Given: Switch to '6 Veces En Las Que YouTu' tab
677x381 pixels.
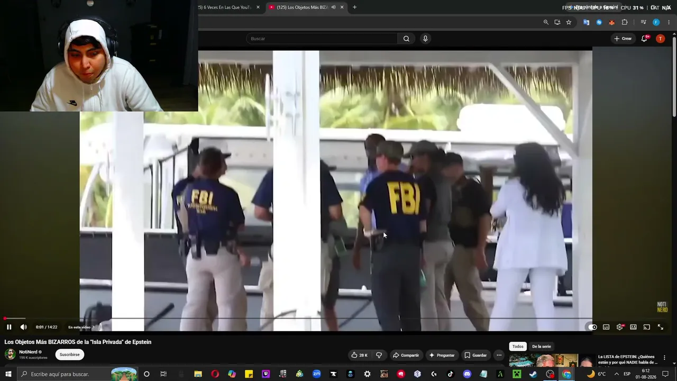Looking at the screenshot, I should 225,7.
